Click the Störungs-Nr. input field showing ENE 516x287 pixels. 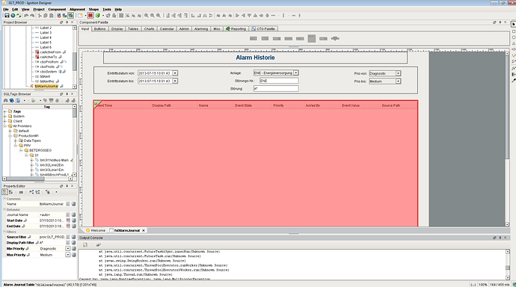pyautogui.click(x=279, y=81)
